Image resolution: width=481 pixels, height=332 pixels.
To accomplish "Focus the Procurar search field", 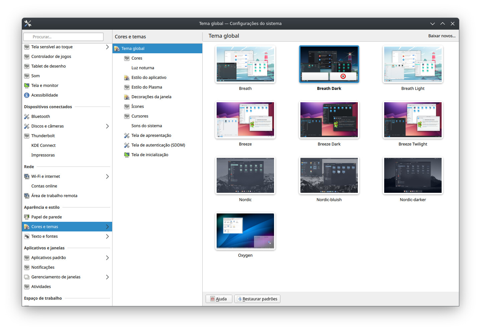I will (63, 37).
